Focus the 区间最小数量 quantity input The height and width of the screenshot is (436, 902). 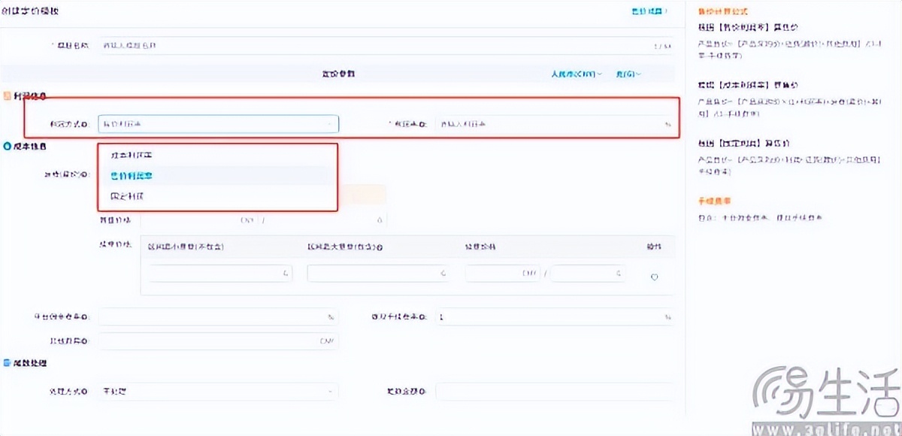[x=221, y=274]
